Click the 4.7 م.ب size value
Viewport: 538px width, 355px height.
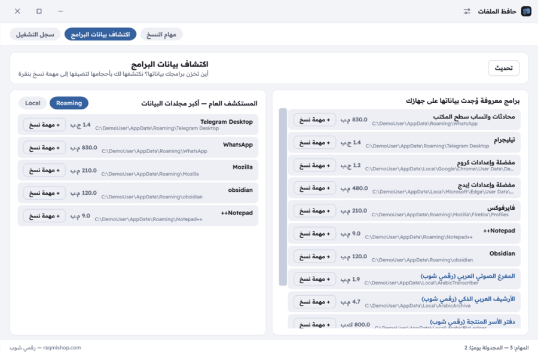(x=350, y=302)
